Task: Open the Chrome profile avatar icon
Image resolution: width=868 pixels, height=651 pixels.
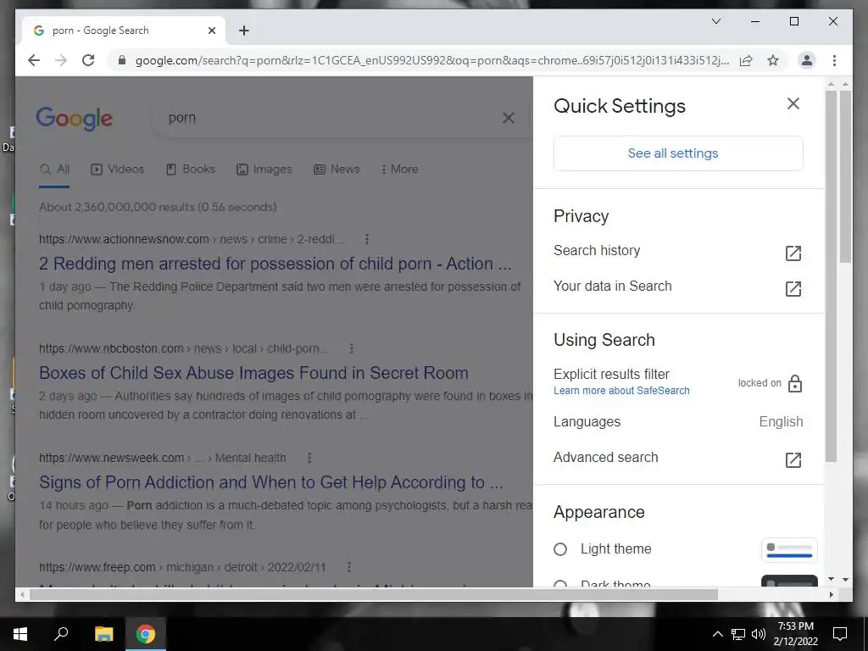Action: click(x=807, y=60)
